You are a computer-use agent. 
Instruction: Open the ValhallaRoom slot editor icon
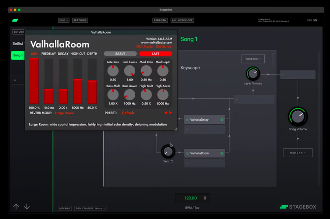222,153
